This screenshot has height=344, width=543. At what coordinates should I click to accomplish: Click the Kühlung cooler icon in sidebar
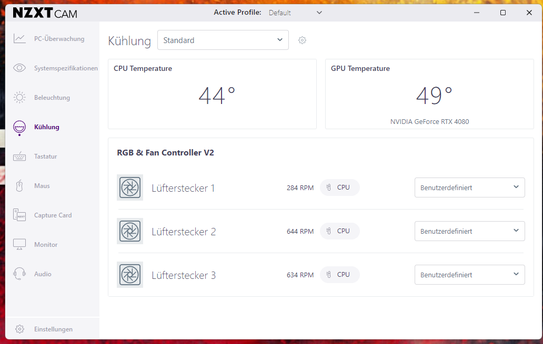[x=19, y=127]
